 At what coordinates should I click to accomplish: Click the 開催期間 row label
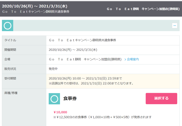[x=10, y=50]
